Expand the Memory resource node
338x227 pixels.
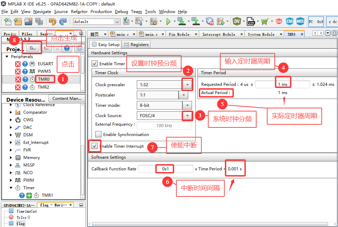11,158
